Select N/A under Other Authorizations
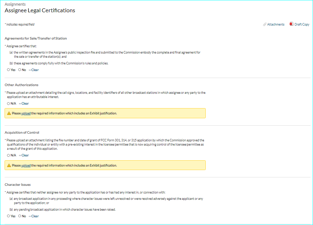This screenshot has width=313, height=225. [8, 104]
